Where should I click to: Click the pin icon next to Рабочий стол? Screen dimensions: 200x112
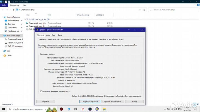click(x=22, y=21)
